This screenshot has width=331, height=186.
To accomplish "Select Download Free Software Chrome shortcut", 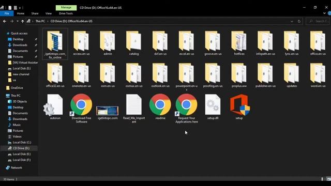I will pos(81,109).
